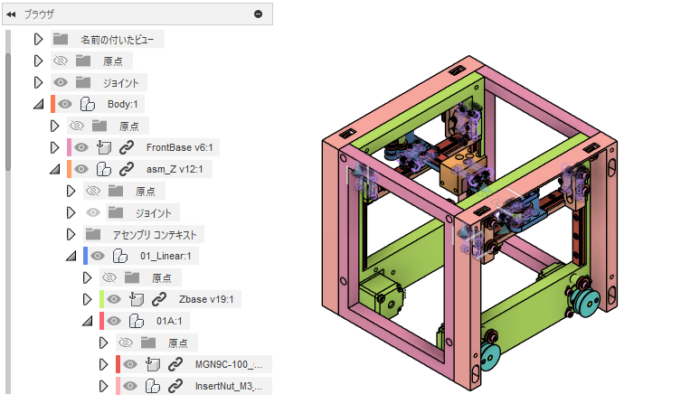Viewport: 681px width, 413px height.
Task: Click component icon beside Body:1
Action: point(88,104)
